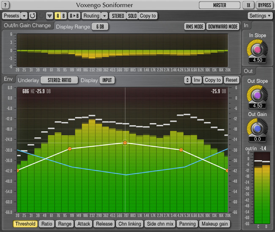This screenshot has width=275, height=232.
Task: Copy state A to B
Action: tap(74, 16)
